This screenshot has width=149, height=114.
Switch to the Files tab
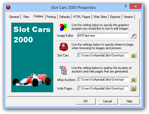pyautogui.click(x=26, y=17)
